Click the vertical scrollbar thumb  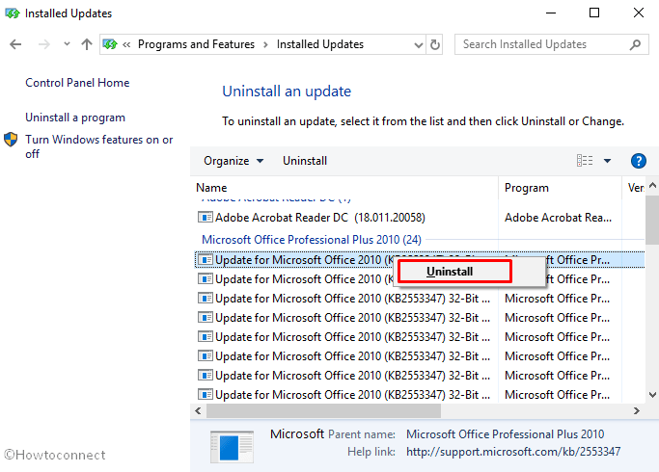tap(652, 219)
